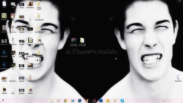Open the Start button on the taskbar
Viewport: 183px width, 103px height.
pyautogui.click(x=3, y=100)
